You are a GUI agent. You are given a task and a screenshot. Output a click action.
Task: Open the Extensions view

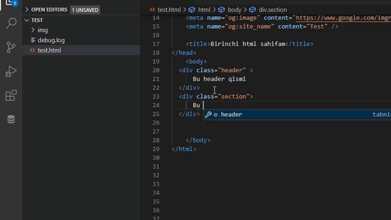coord(11,95)
